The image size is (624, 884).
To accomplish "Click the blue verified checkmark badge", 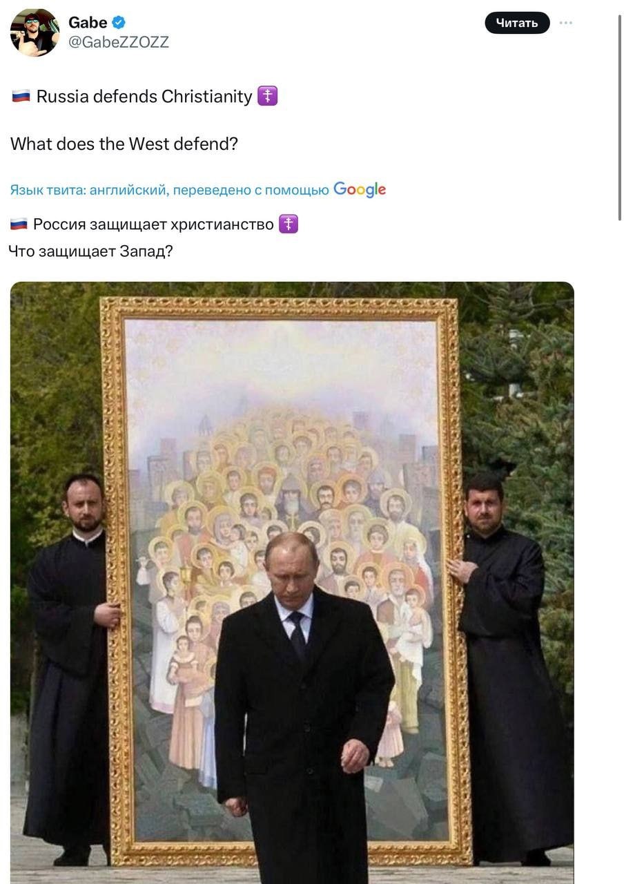I will coord(119,23).
